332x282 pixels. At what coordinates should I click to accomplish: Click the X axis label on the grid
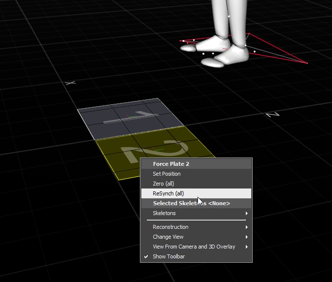click(71, 83)
